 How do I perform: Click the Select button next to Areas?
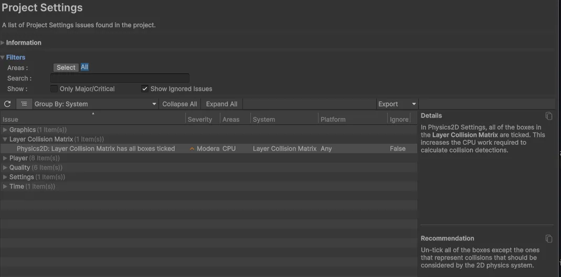tap(66, 67)
